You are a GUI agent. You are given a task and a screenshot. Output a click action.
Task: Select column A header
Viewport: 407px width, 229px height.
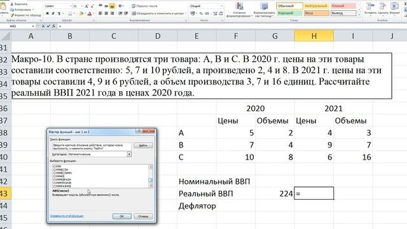(x=31, y=36)
